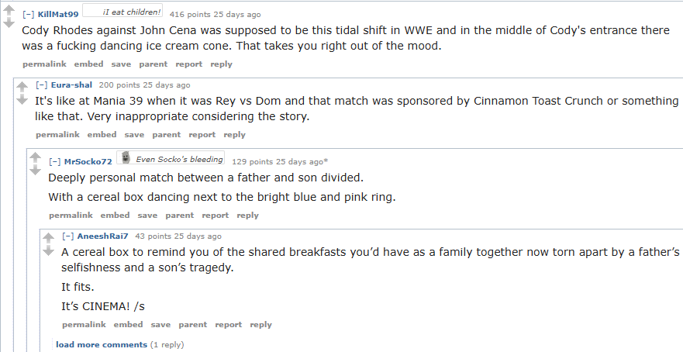Downvote KillMat99's comment

coord(9,22)
